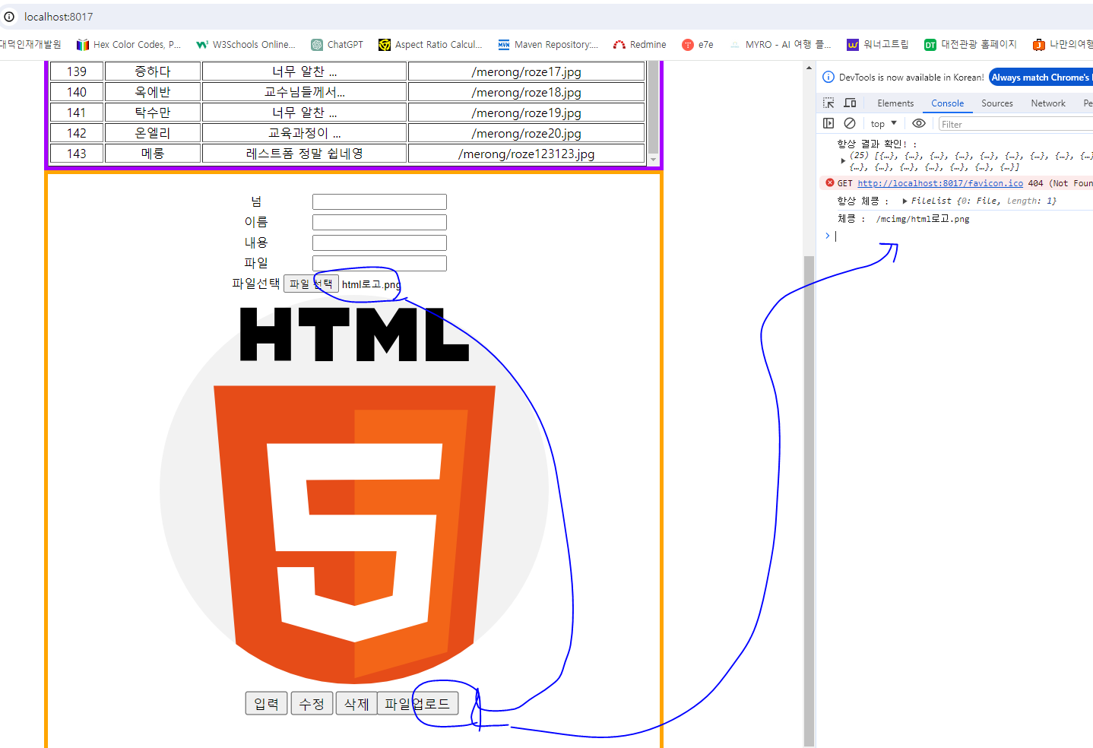The width and height of the screenshot is (1093, 748).
Task: Open the e7e bookmark
Action: pyautogui.click(x=698, y=45)
